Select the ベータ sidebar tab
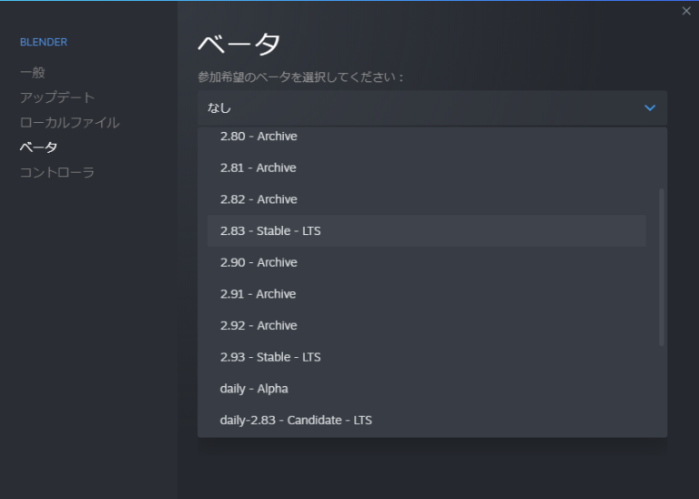The width and height of the screenshot is (699, 499). pyautogui.click(x=39, y=148)
